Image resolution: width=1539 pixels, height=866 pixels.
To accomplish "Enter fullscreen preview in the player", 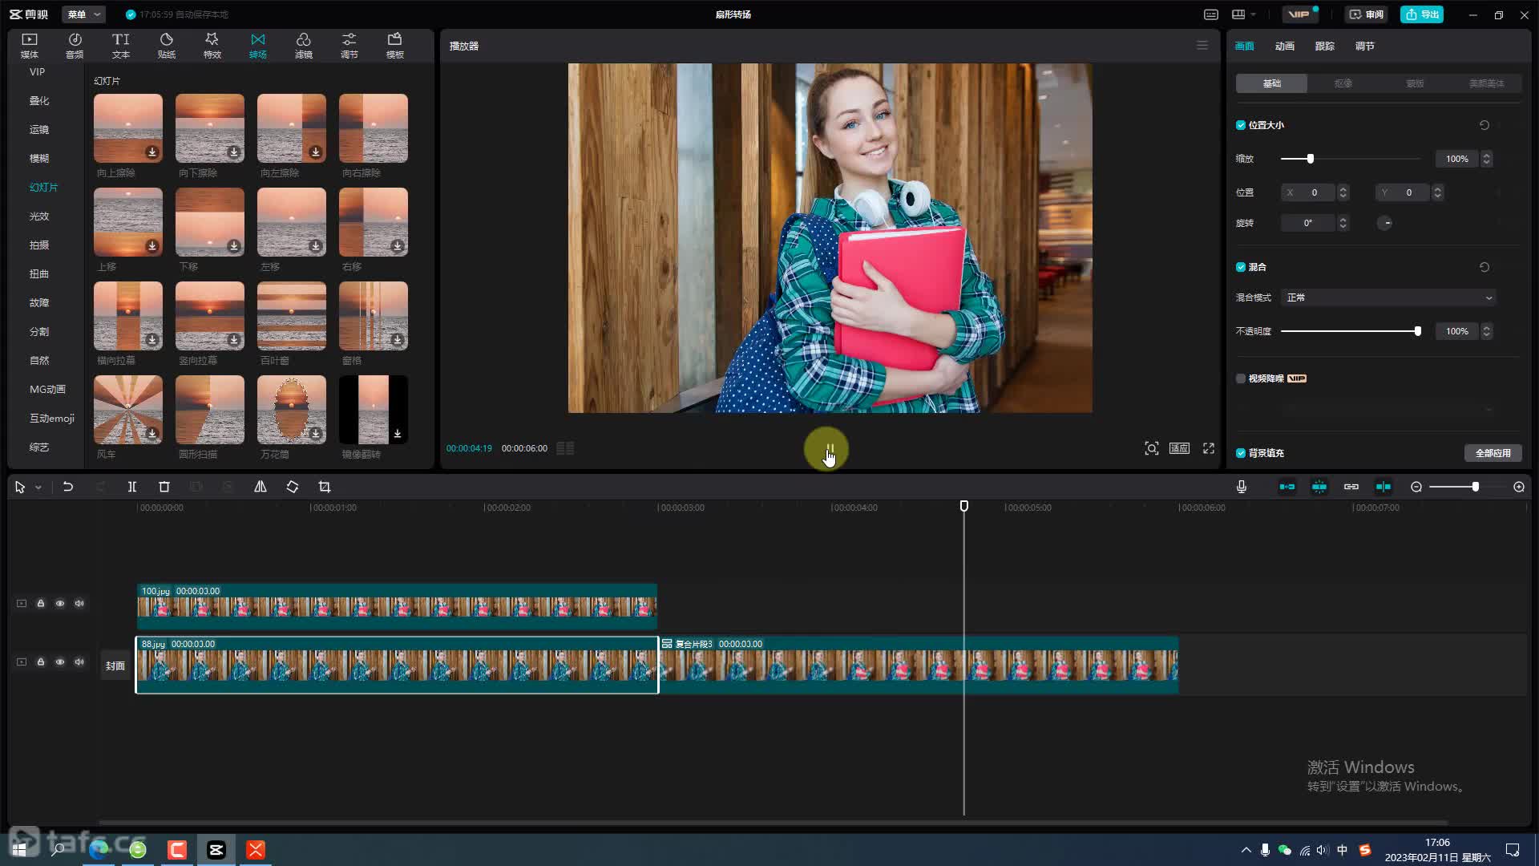I will click(x=1209, y=448).
